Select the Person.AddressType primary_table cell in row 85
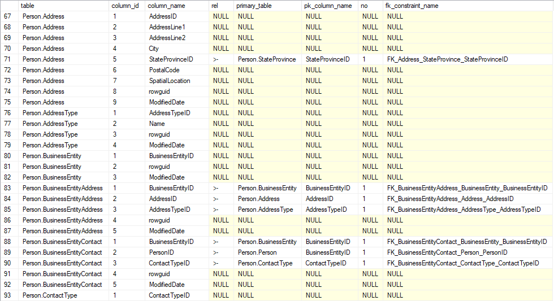 tap(265, 210)
